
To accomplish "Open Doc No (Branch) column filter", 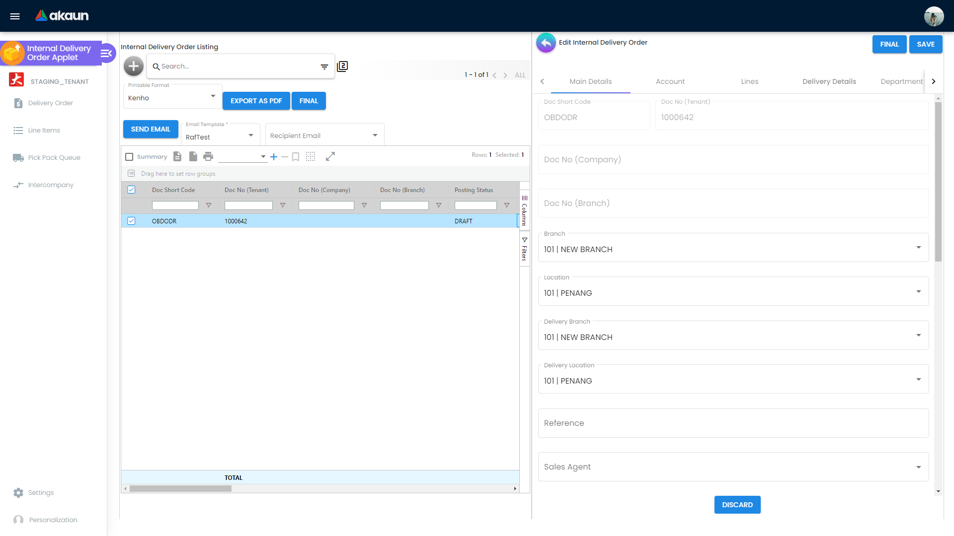I will [x=439, y=205].
